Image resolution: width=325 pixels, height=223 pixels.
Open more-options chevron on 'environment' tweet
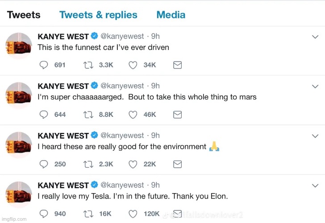click(x=315, y=136)
